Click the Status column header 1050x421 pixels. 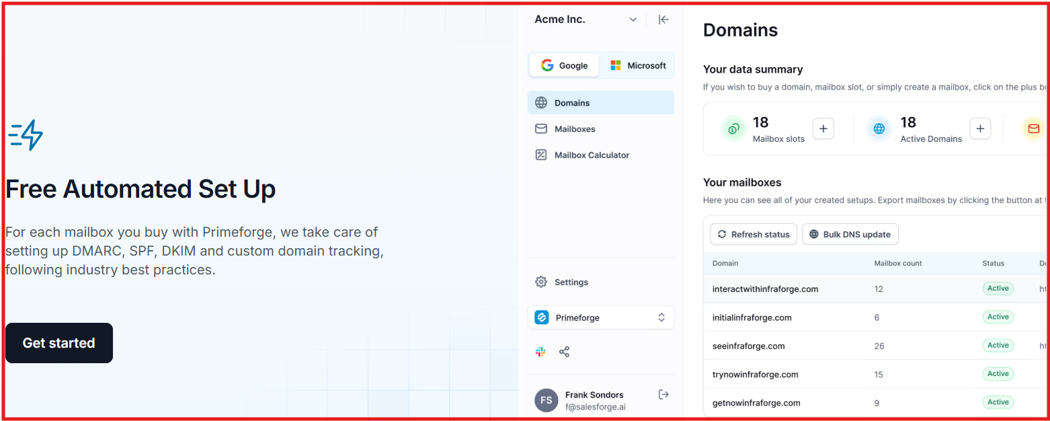[x=993, y=264]
